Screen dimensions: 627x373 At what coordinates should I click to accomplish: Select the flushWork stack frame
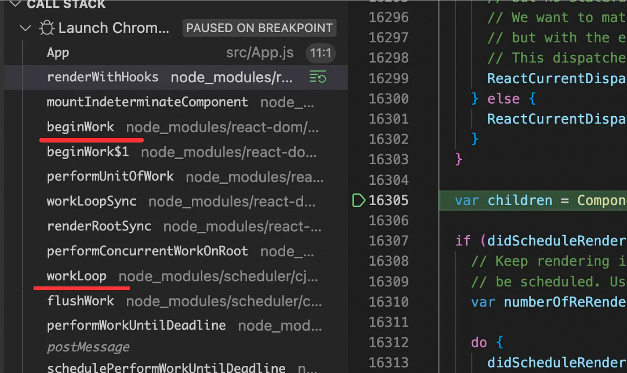click(176, 301)
